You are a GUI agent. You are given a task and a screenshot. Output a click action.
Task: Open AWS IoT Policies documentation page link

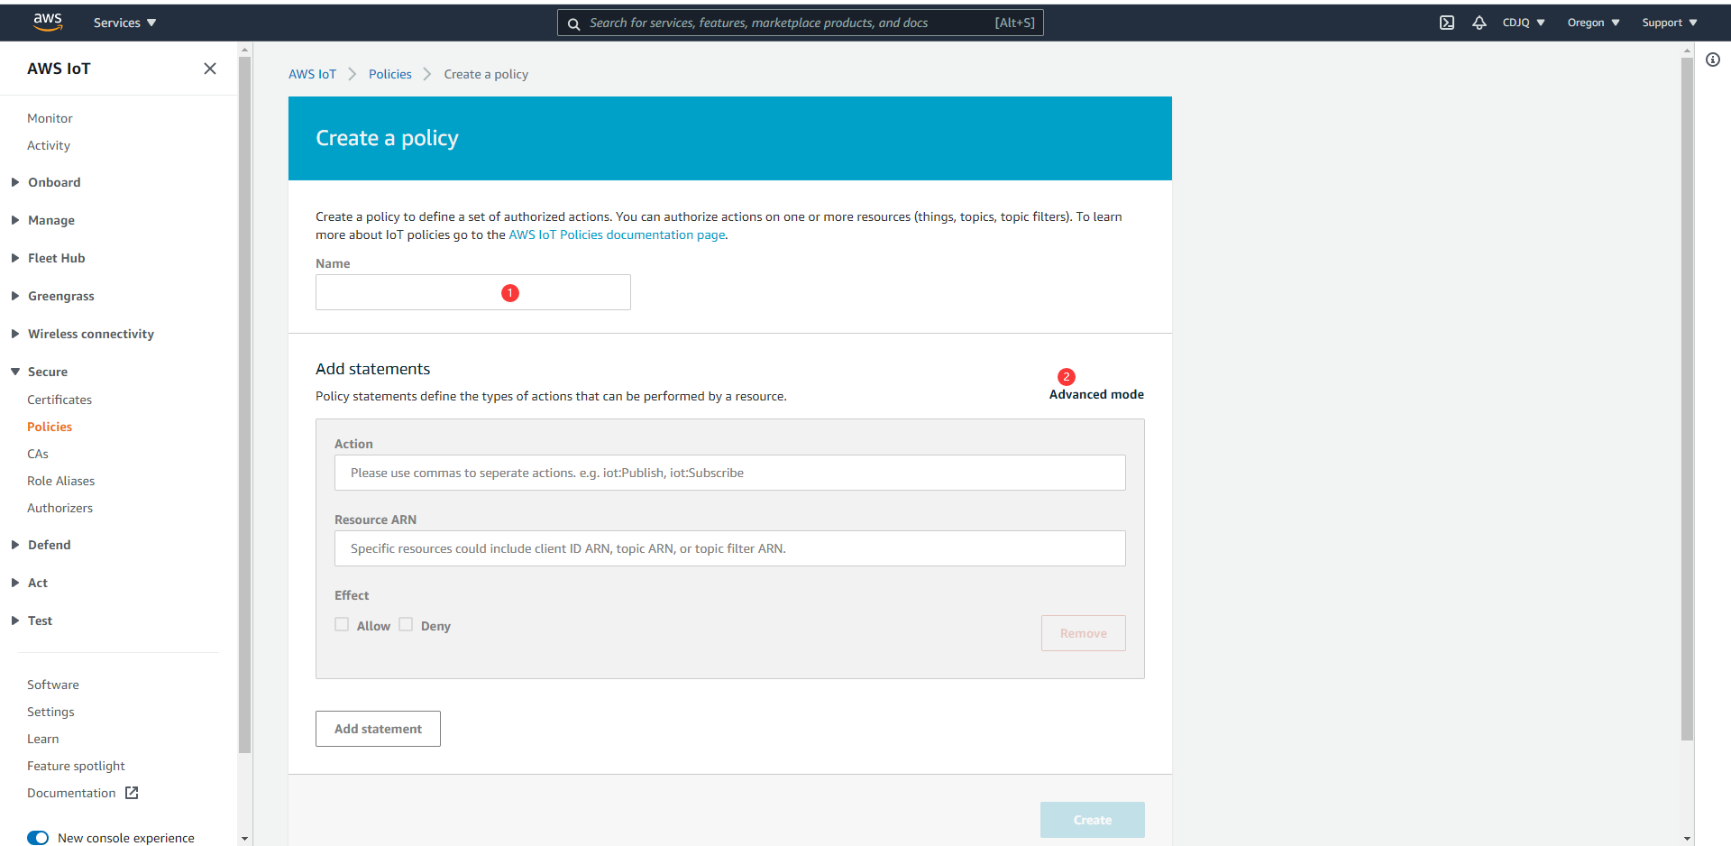617,234
